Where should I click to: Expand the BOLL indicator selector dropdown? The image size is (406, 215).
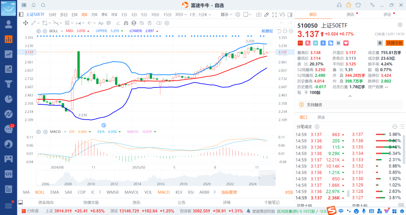pos(62,31)
